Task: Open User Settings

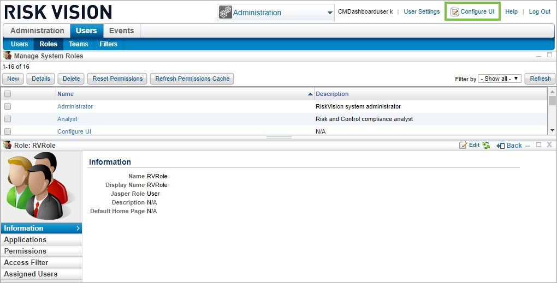Action: [x=422, y=11]
